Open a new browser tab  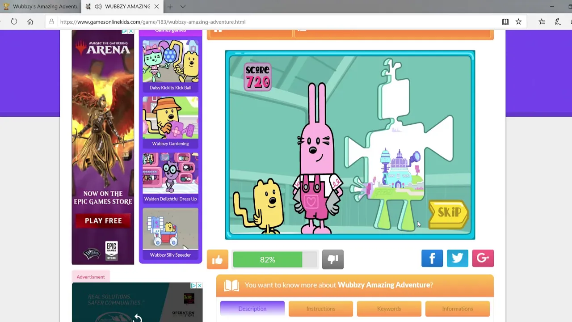[170, 6]
